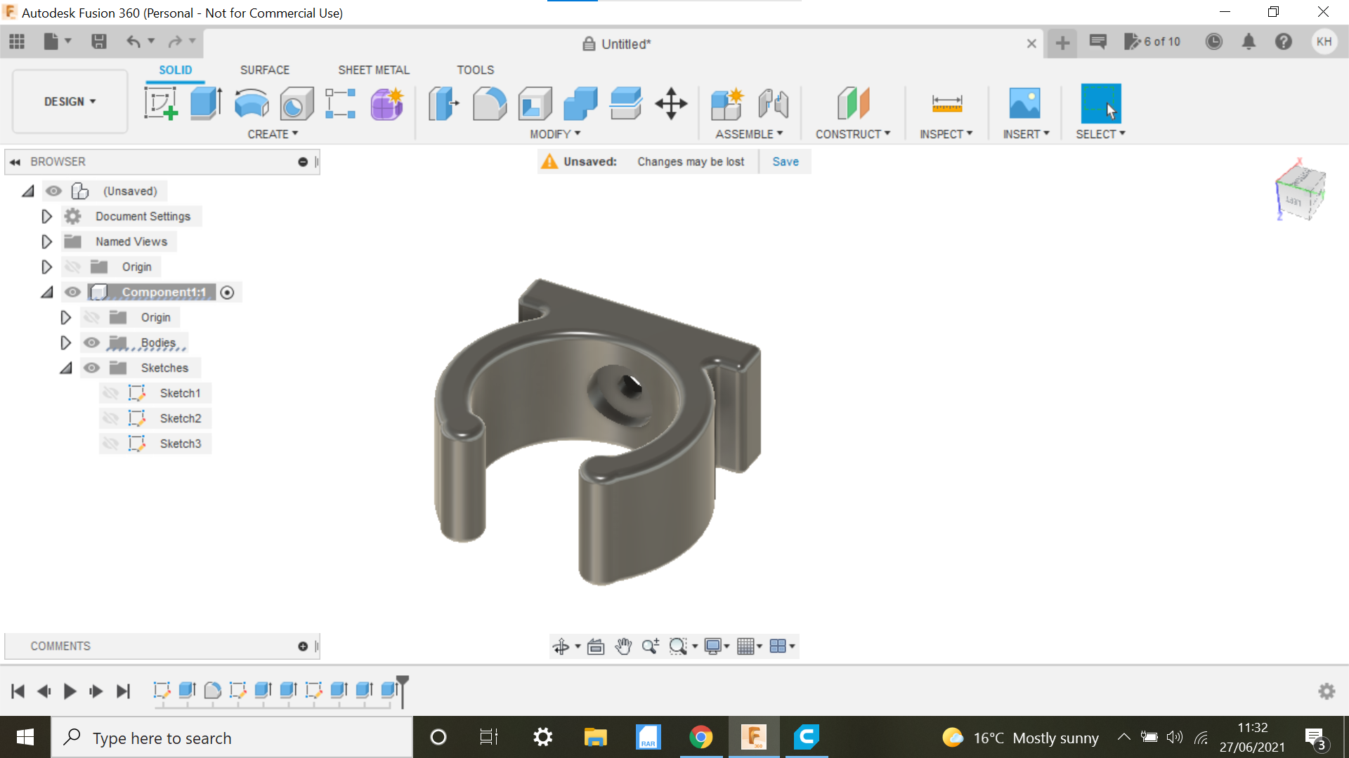The height and width of the screenshot is (758, 1349).
Task: Select the Offset Plane construct tool
Action: click(854, 104)
